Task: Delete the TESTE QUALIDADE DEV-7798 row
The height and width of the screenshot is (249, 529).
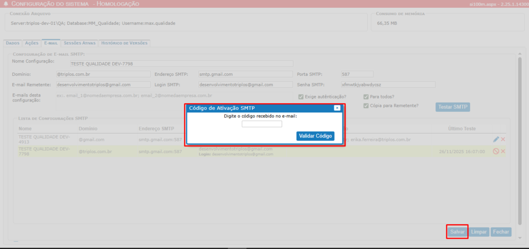Action: pyautogui.click(x=503, y=151)
